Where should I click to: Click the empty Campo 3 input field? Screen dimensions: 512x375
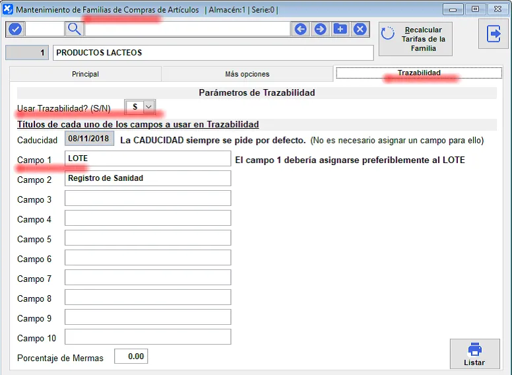pos(148,198)
